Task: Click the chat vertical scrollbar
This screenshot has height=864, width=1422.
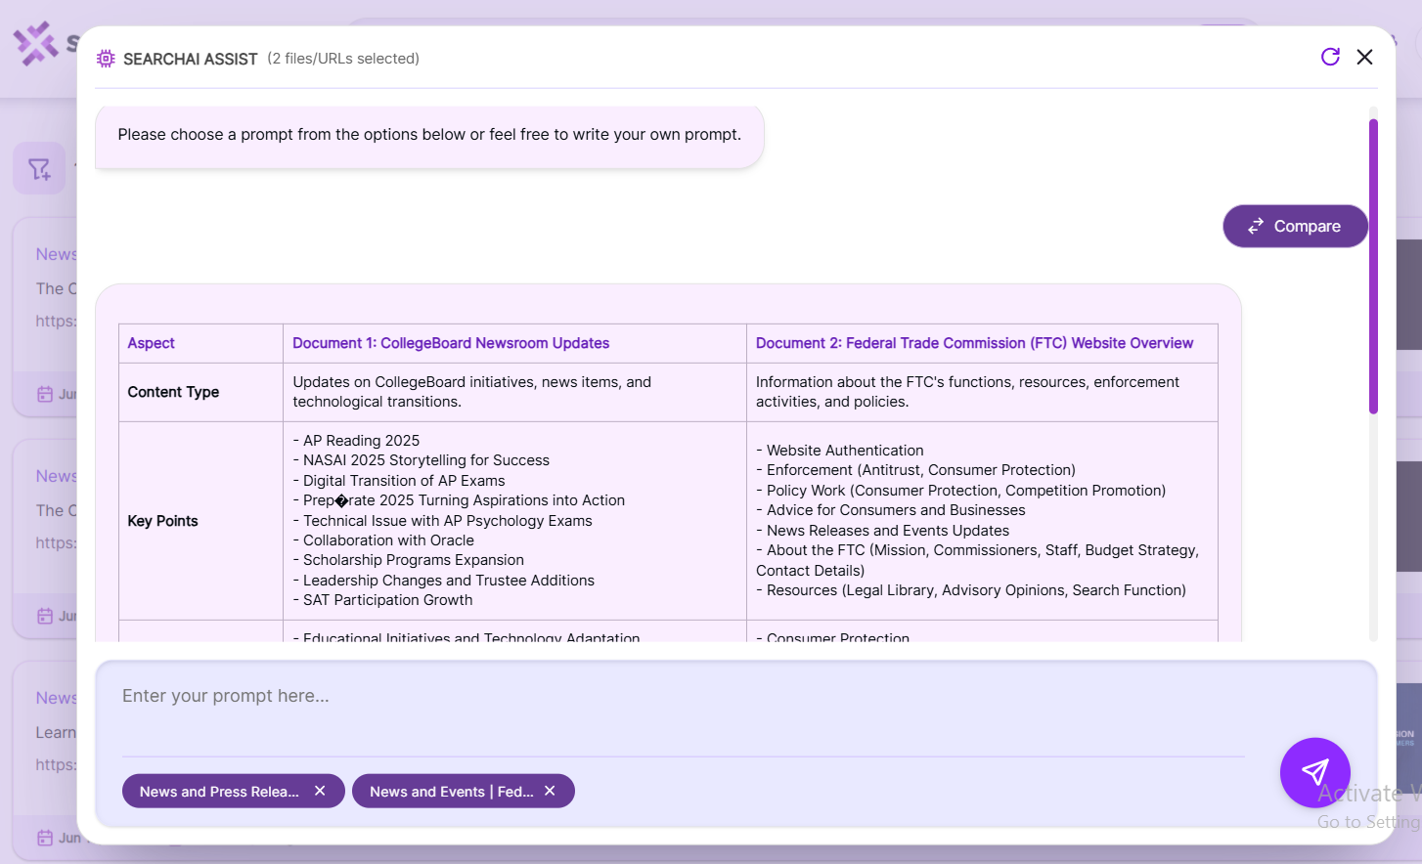Action: [1373, 266]
